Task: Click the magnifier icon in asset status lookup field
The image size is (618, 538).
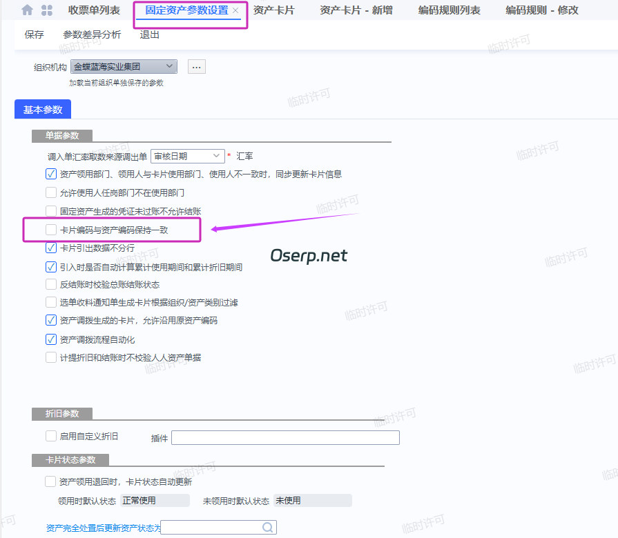Action: click(267, 526)
